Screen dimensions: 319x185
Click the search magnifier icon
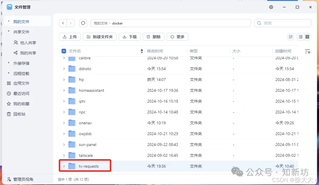(259, 23)
